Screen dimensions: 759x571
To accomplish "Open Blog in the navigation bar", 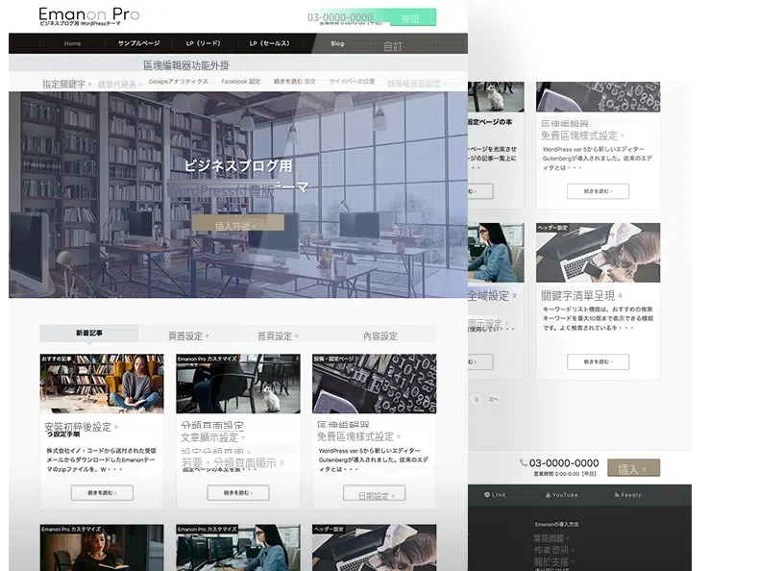I will [x=337, y=43].
